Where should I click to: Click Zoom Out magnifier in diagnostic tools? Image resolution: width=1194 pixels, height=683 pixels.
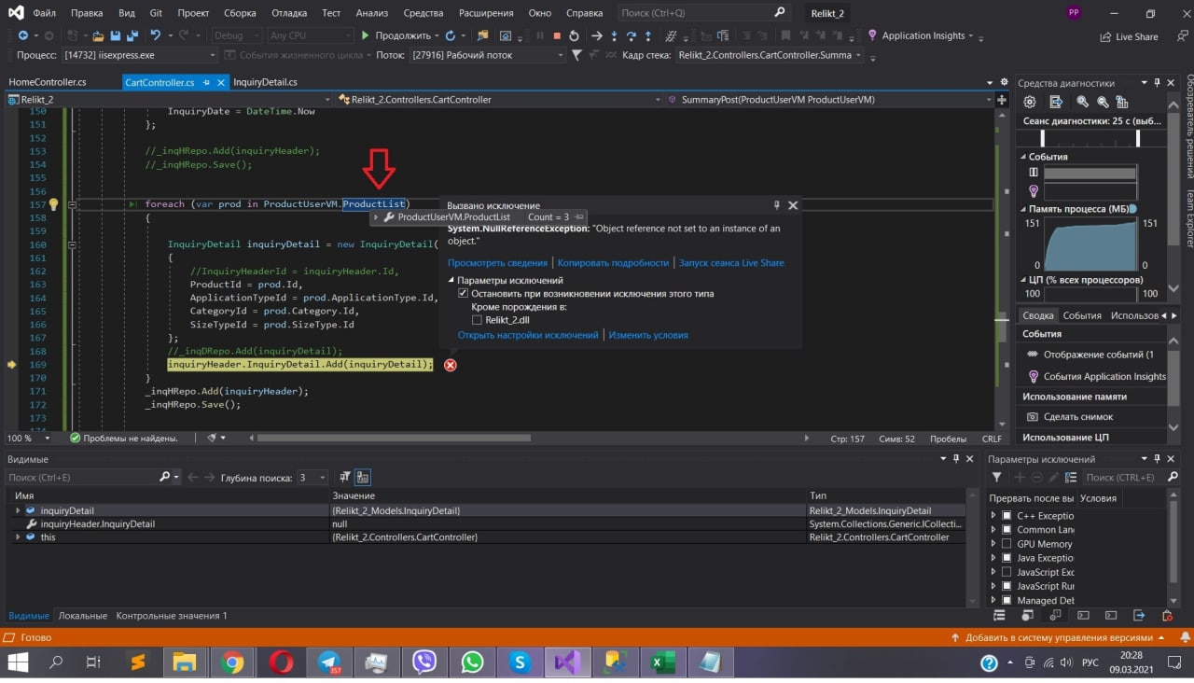[1103, 102]
